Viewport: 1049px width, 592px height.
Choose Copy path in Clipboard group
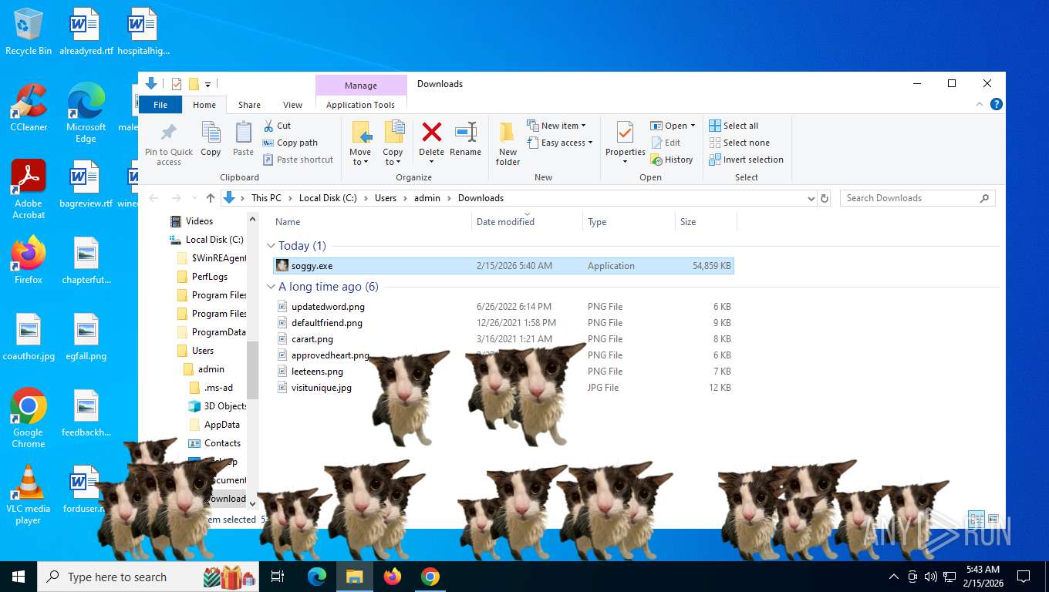(290, 143)
